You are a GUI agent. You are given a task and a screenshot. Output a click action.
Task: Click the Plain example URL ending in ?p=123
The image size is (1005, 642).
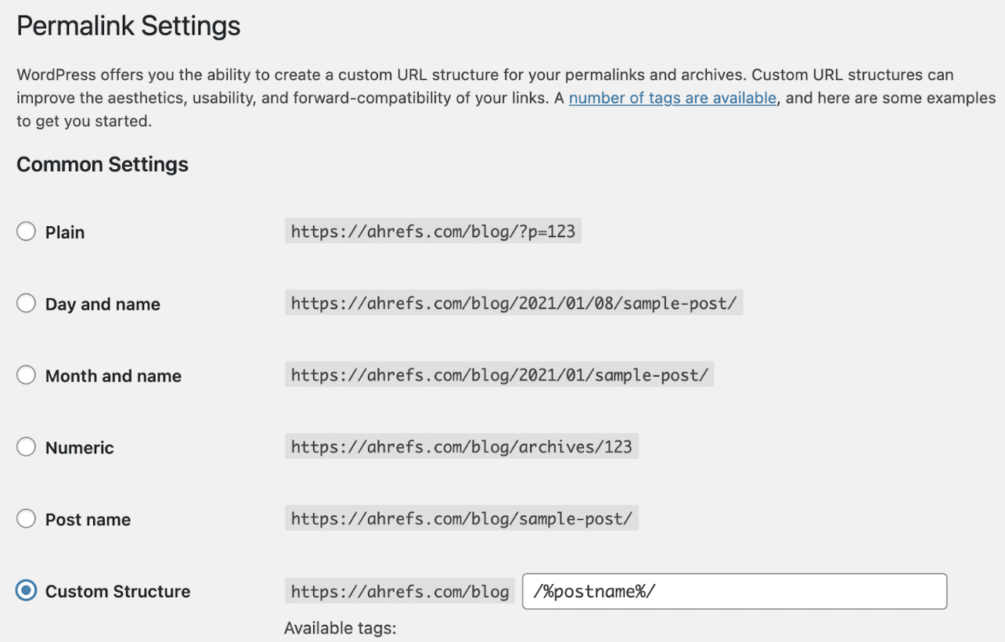(433, 231)
